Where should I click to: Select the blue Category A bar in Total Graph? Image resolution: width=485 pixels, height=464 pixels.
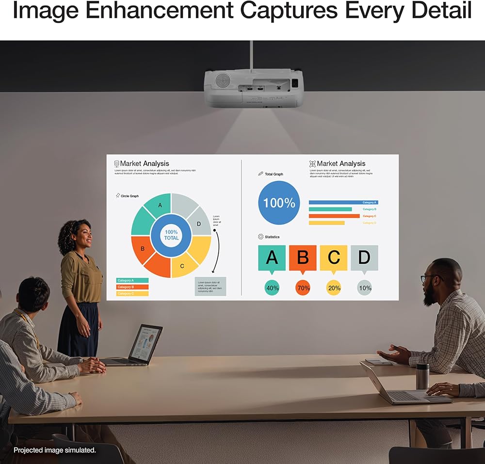coord(343,202)
